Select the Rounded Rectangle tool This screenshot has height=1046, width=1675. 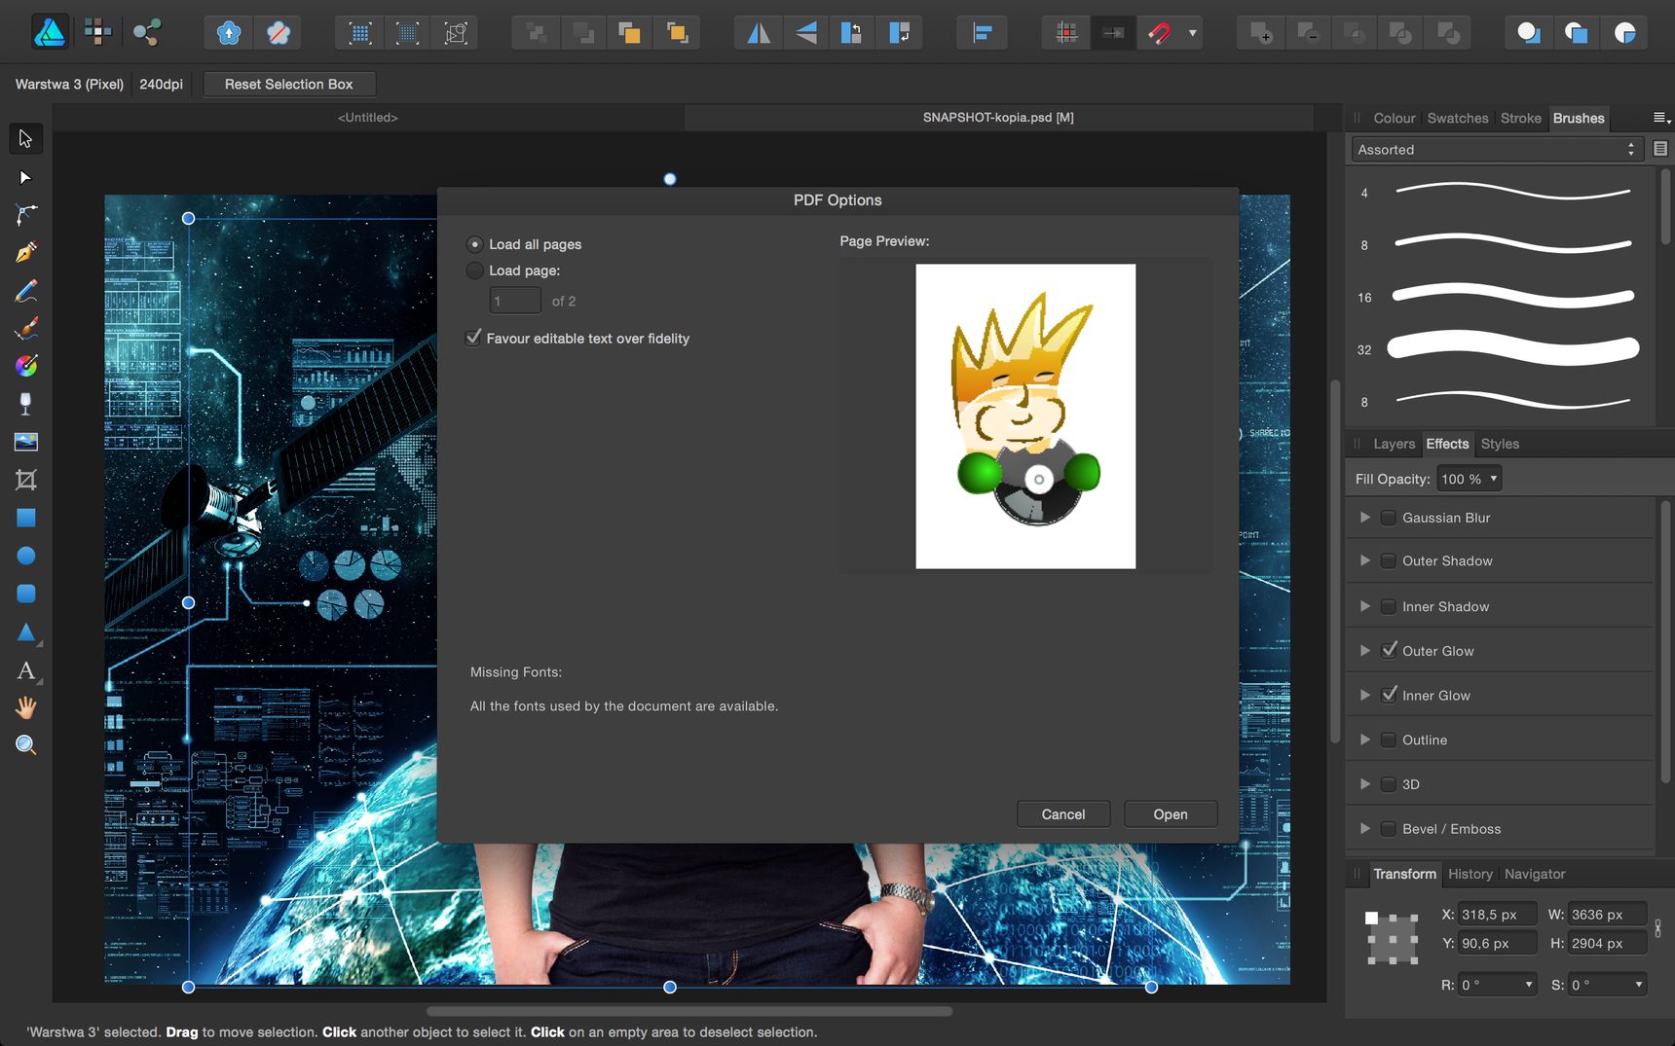pos(25,594)
